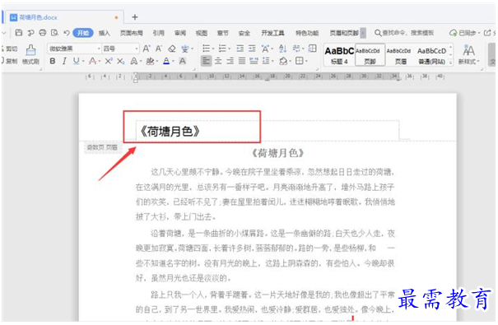Select the 标题 4 heading style
Screen dimensions: 498x325
pos(339,55)
